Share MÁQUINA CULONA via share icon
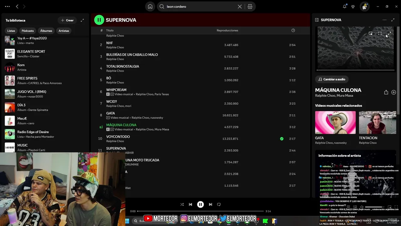The width and height of the screenshot is (401, 226). pos(386,92)
